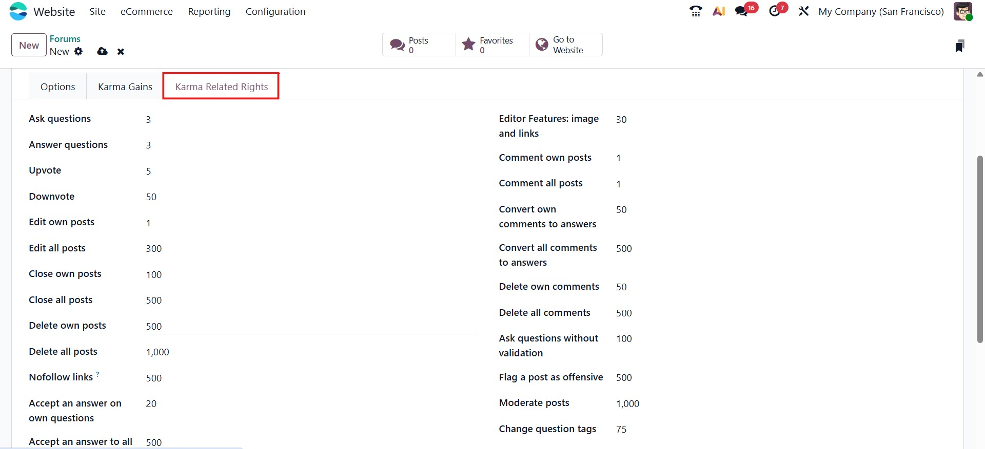Switch to the Karma Gains tab
The image size is (985, 449).
pos(125,87)
